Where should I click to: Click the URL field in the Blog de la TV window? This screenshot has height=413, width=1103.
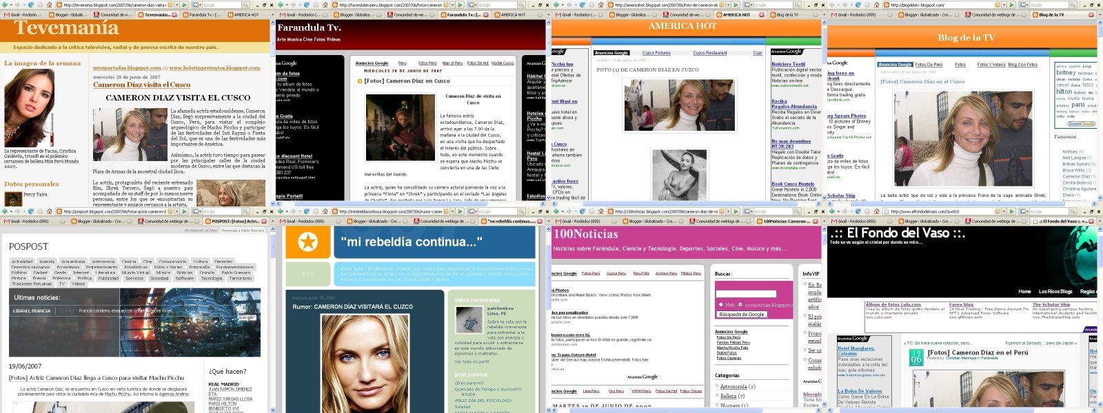click(x=938, y=5)
